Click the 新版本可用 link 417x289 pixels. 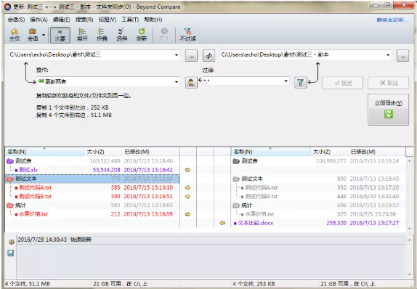pyautogui.click(x=392, y=20)
